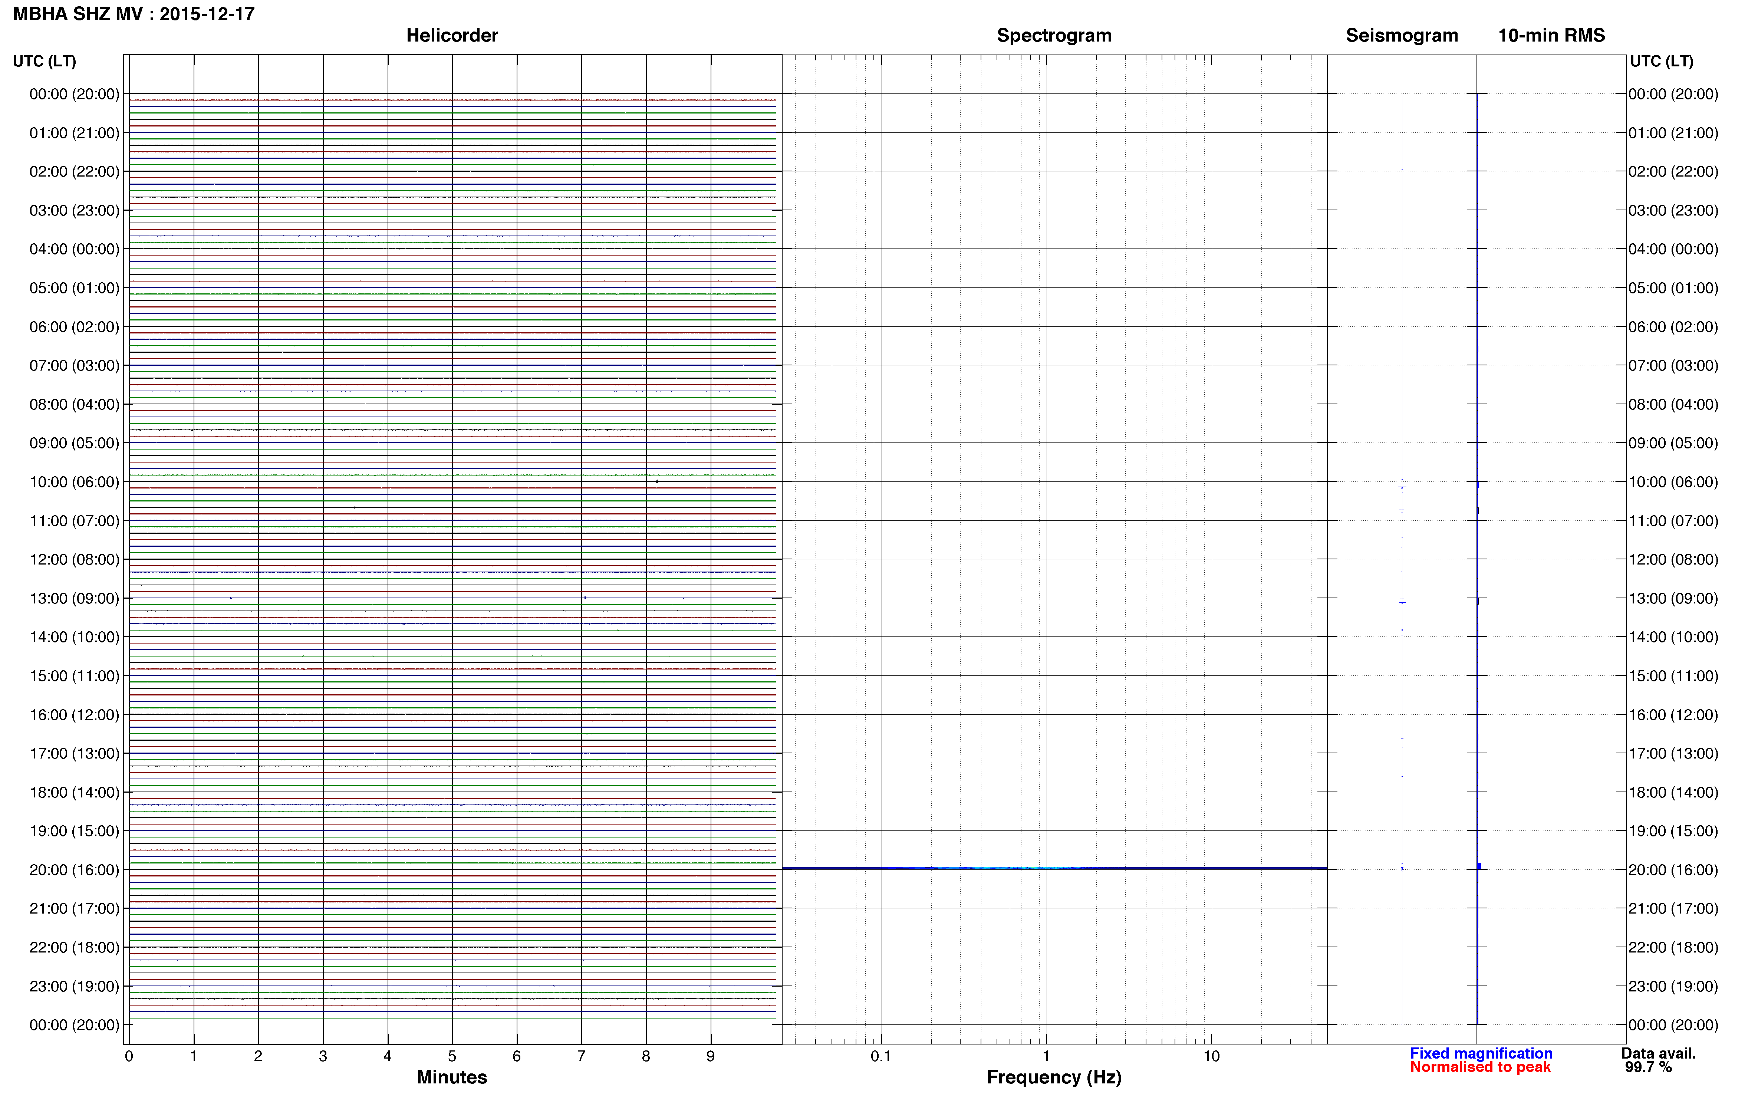This screenshot has width=1758, height=1099.
Task: Click the 'Data avail.' label
Action: click(x=1659, y=1053)
